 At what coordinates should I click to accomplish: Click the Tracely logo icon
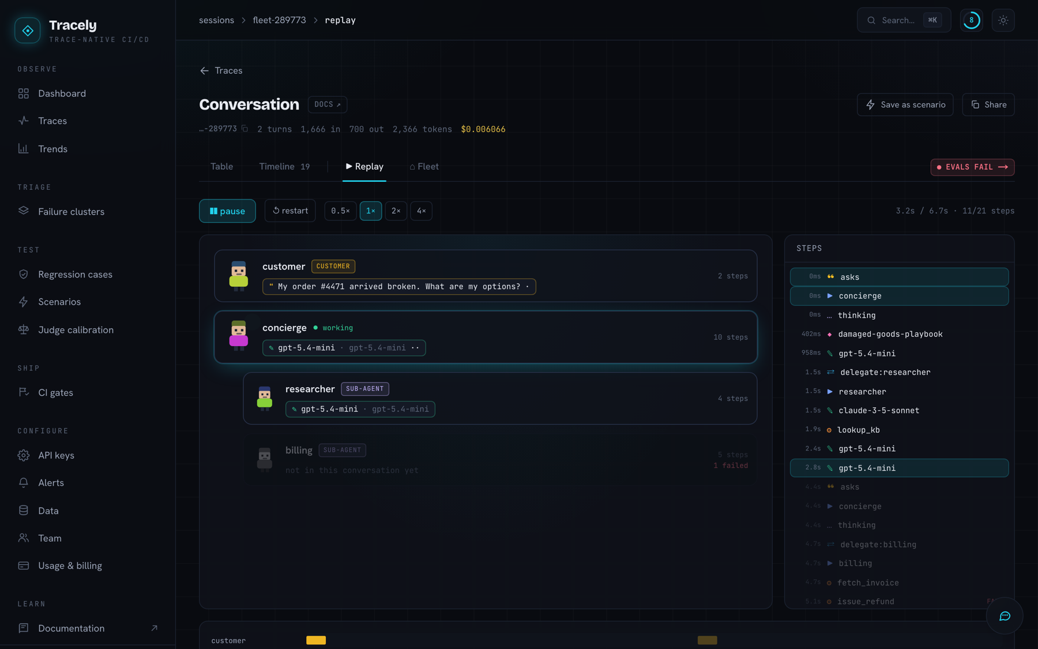pos(28,31)
